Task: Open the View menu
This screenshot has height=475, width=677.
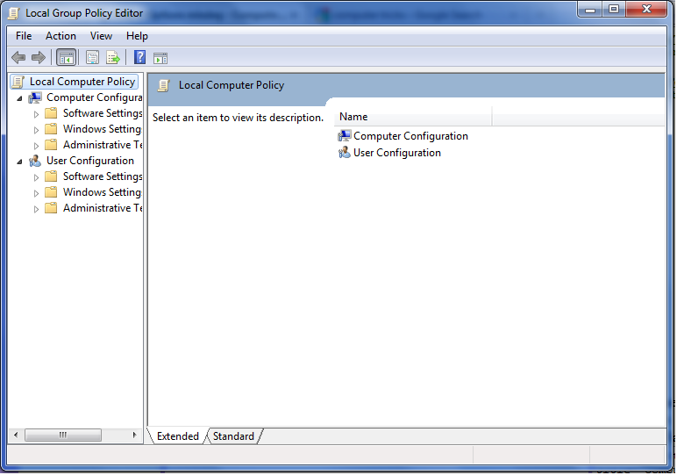Action: [x=101, y=36]
